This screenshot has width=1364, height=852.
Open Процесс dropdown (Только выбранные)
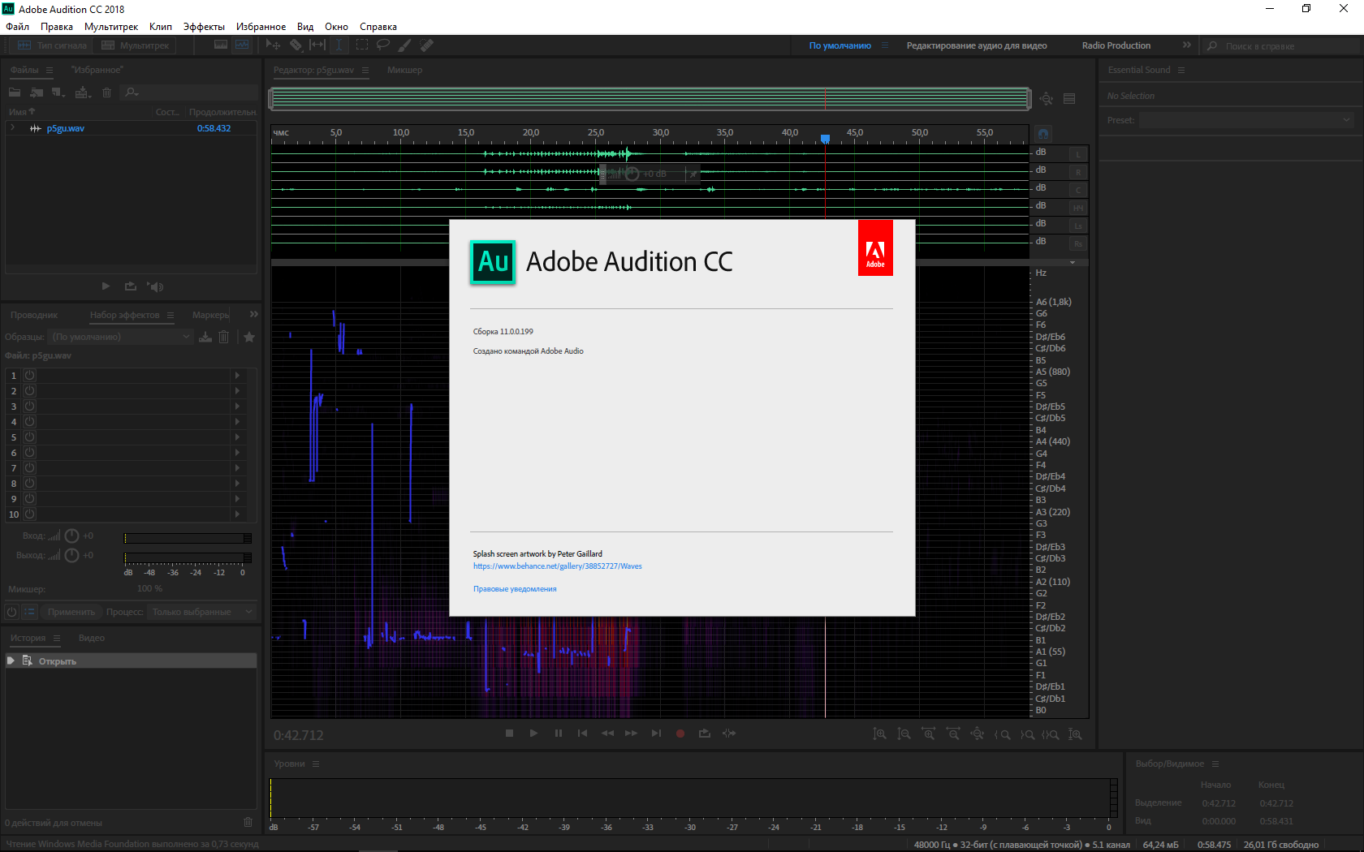tap(202, 612)
